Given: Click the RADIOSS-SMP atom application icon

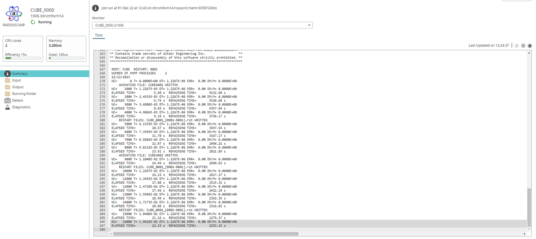Looking at the screenshot, I should (14, 14).
